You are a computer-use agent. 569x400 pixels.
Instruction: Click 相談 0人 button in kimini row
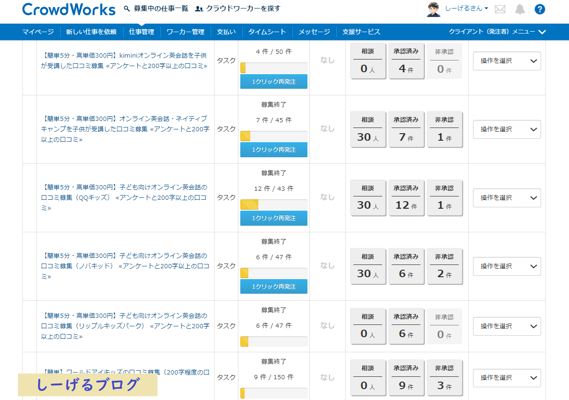[x=368, y=60]
